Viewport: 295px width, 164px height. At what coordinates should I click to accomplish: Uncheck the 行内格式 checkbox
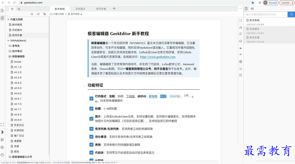(x=91, y=98)
